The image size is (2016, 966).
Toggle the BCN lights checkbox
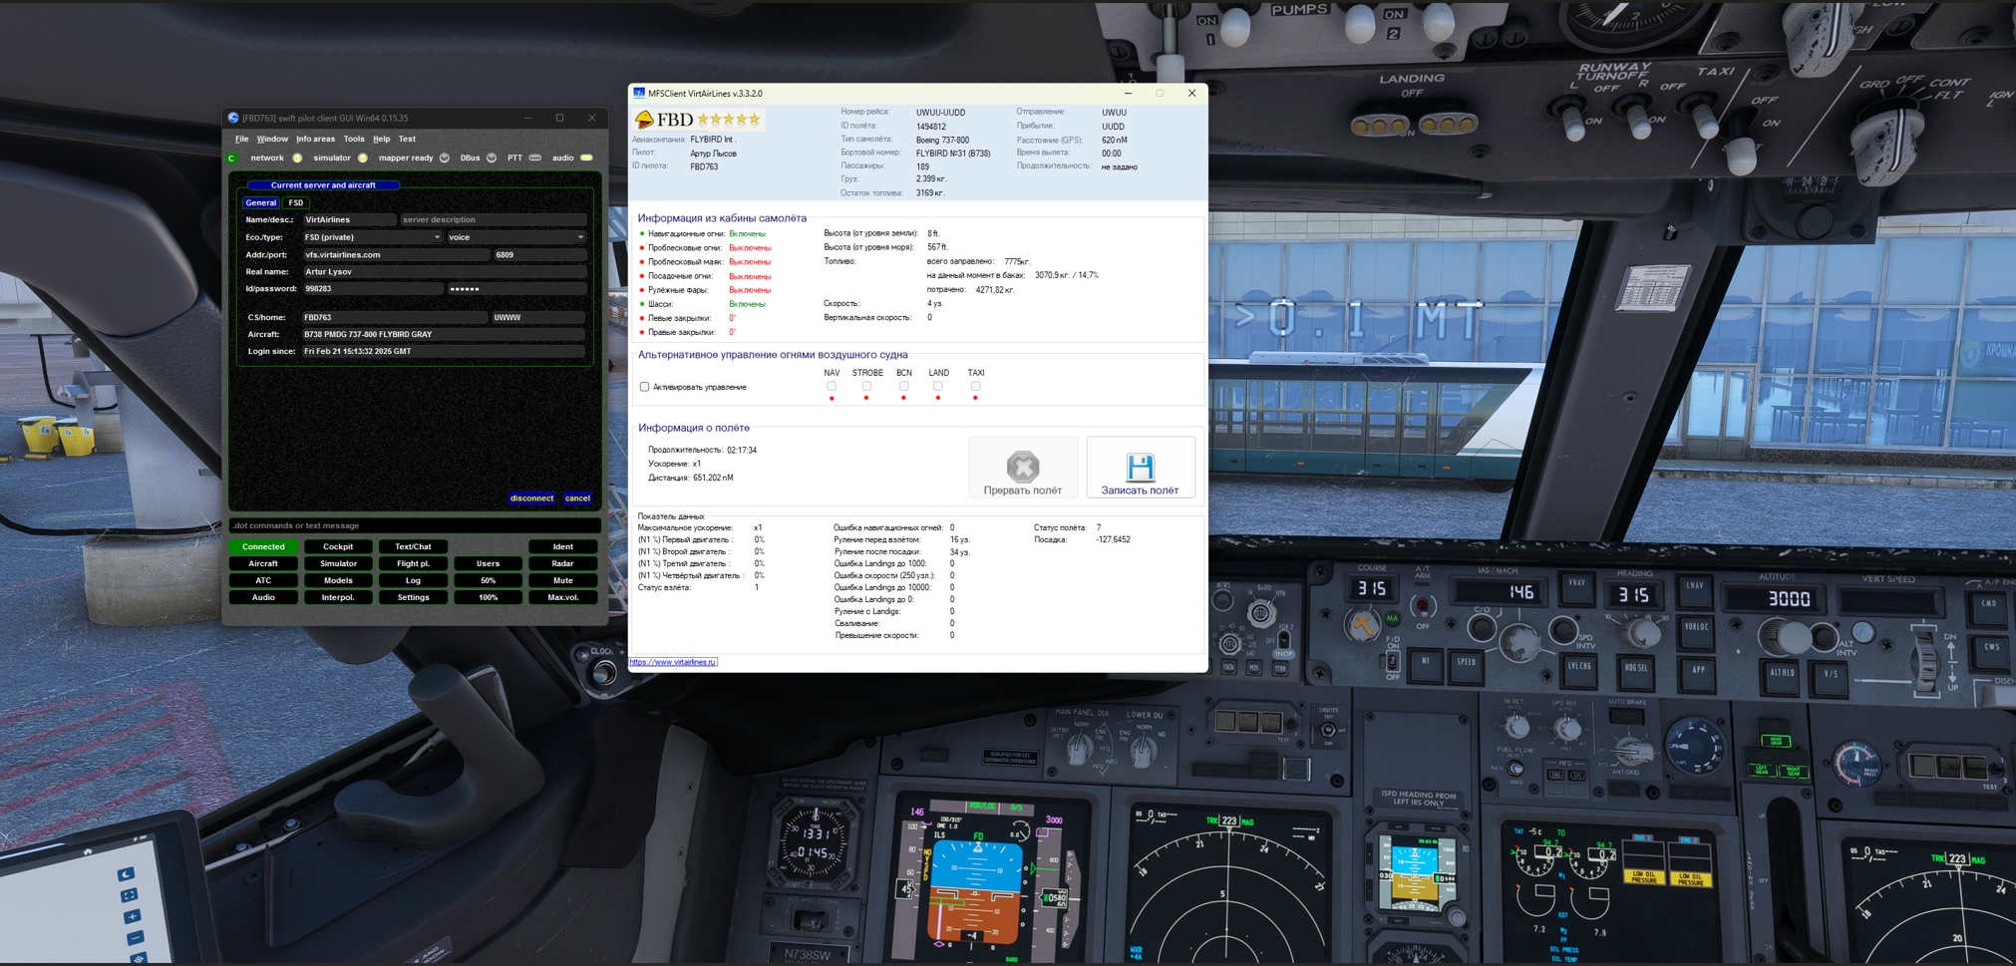[x=903, y=386]
